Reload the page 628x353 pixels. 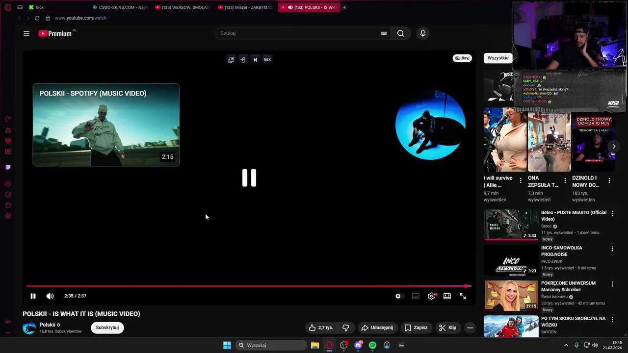tap(37, 18)
